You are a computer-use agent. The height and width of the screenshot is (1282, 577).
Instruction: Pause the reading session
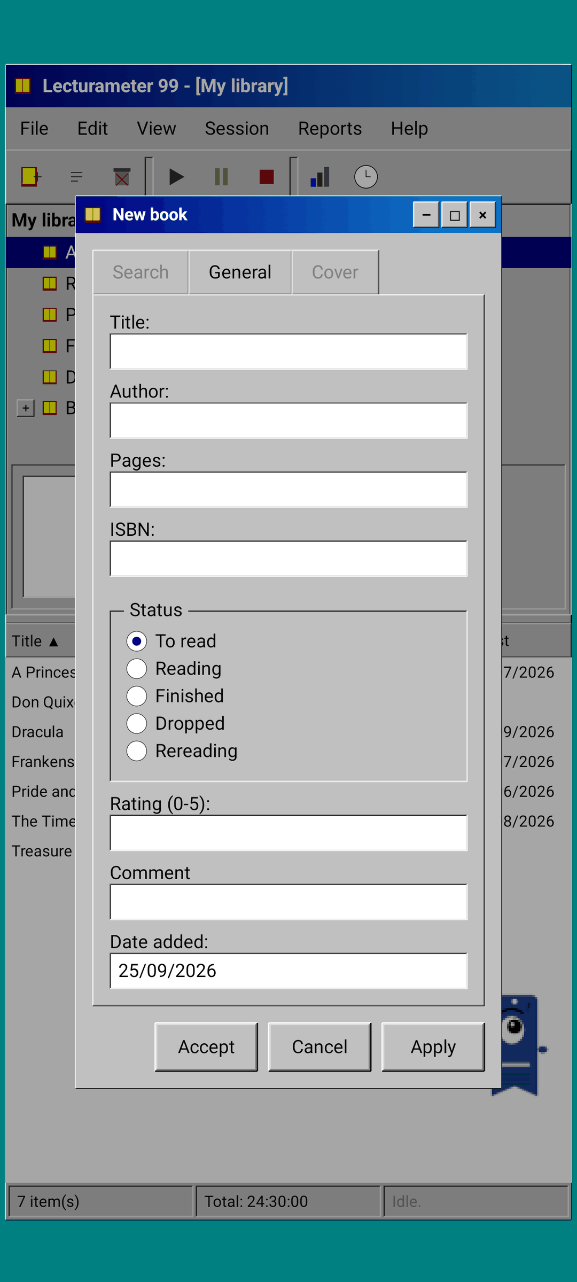(221, 177)
